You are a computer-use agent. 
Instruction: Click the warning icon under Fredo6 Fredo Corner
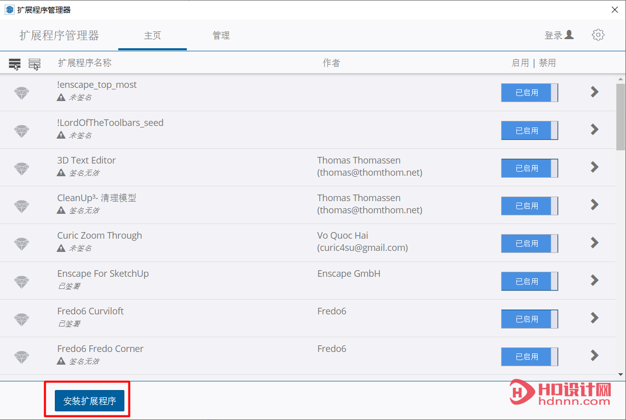61,361
